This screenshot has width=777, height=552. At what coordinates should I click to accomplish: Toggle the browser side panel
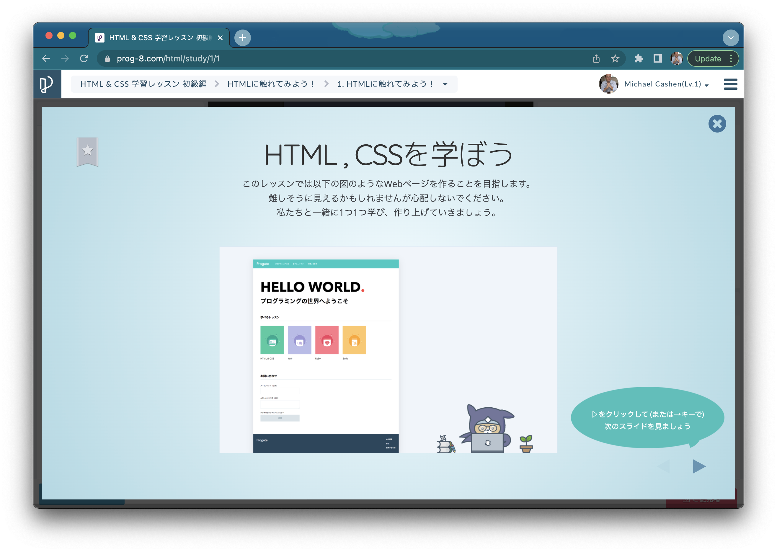(x=657, y=58)
